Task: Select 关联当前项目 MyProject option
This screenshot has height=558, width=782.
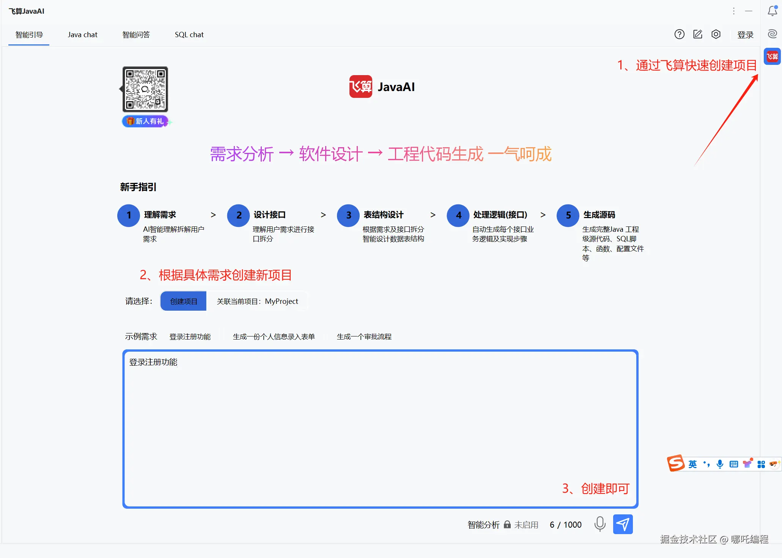Action: [x=257, y=301]
